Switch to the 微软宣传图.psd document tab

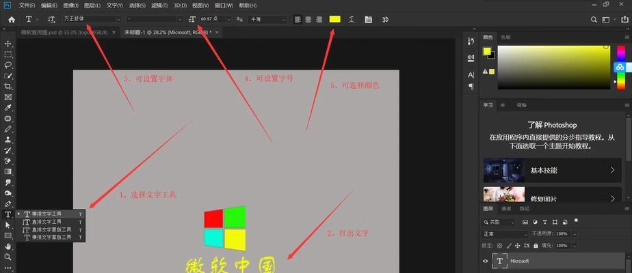point(64,32)
